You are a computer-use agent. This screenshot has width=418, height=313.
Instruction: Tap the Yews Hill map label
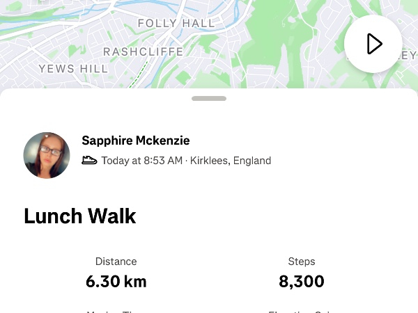[x=73, y=68]
